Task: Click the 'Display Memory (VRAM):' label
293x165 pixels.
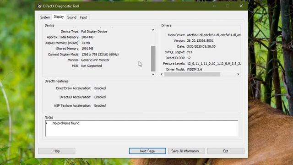Action: 62,43
